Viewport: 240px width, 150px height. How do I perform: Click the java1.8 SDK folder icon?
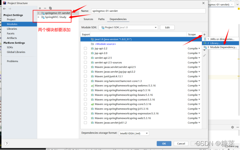[92, 39]
